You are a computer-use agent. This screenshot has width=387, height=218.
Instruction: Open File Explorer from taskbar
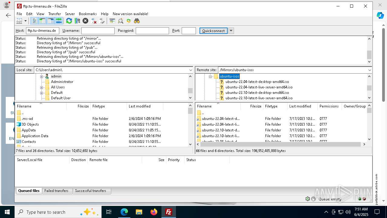139,212
